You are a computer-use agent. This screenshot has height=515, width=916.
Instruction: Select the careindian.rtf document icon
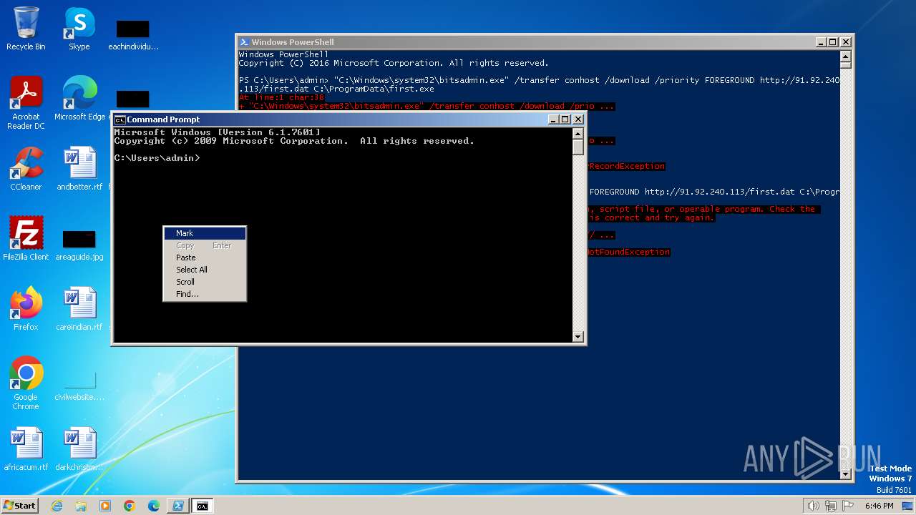click(x=79, y=309)
